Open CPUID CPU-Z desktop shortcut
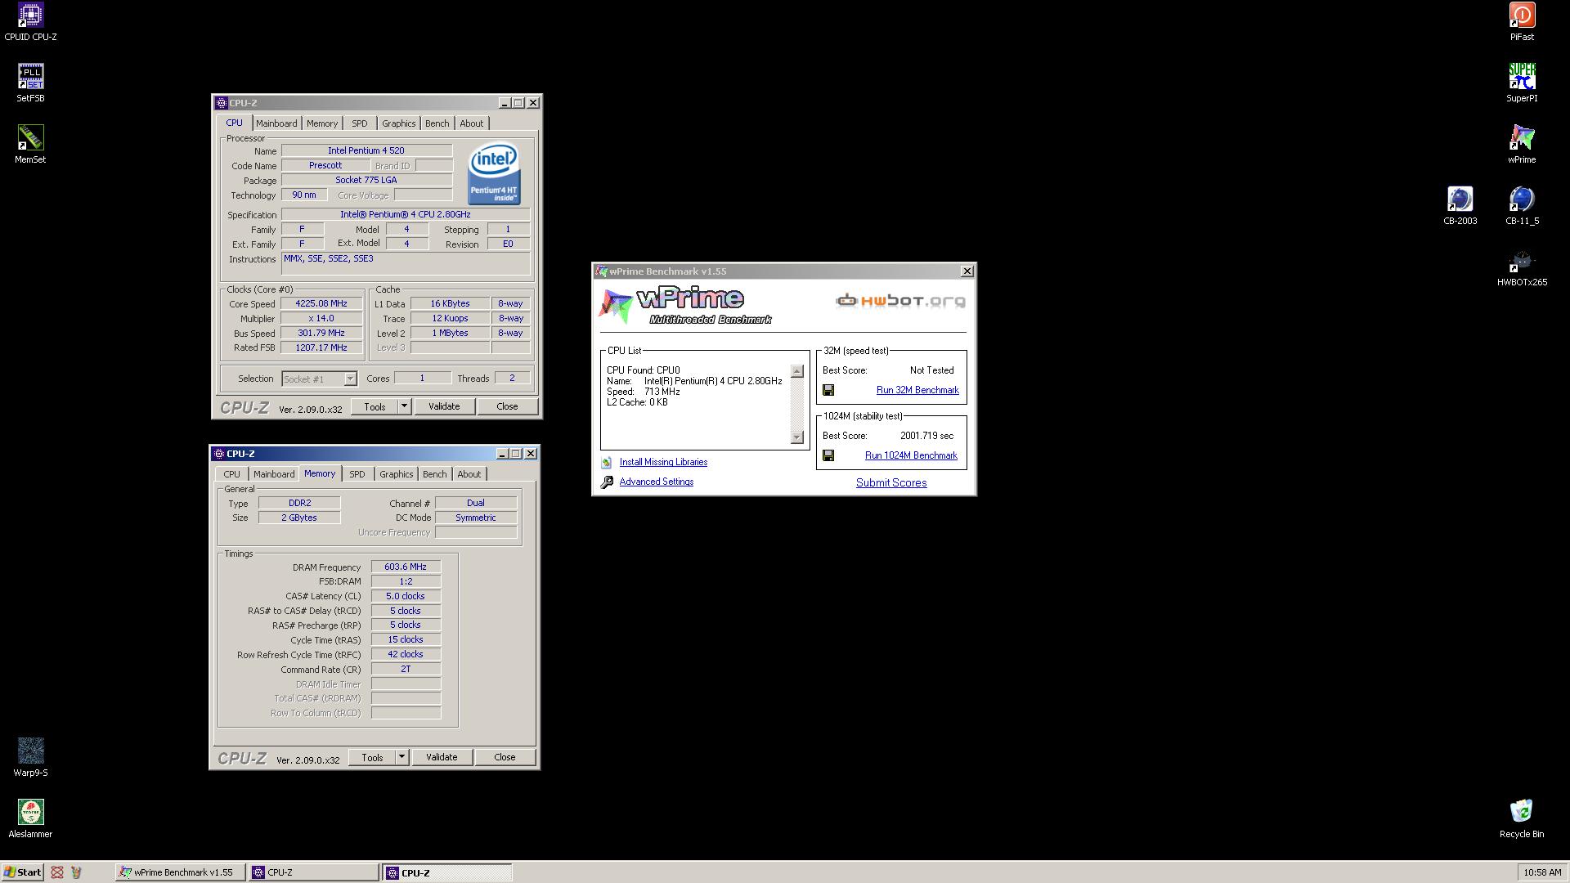Screen dimensions: 1570x883 pos(30,22)
